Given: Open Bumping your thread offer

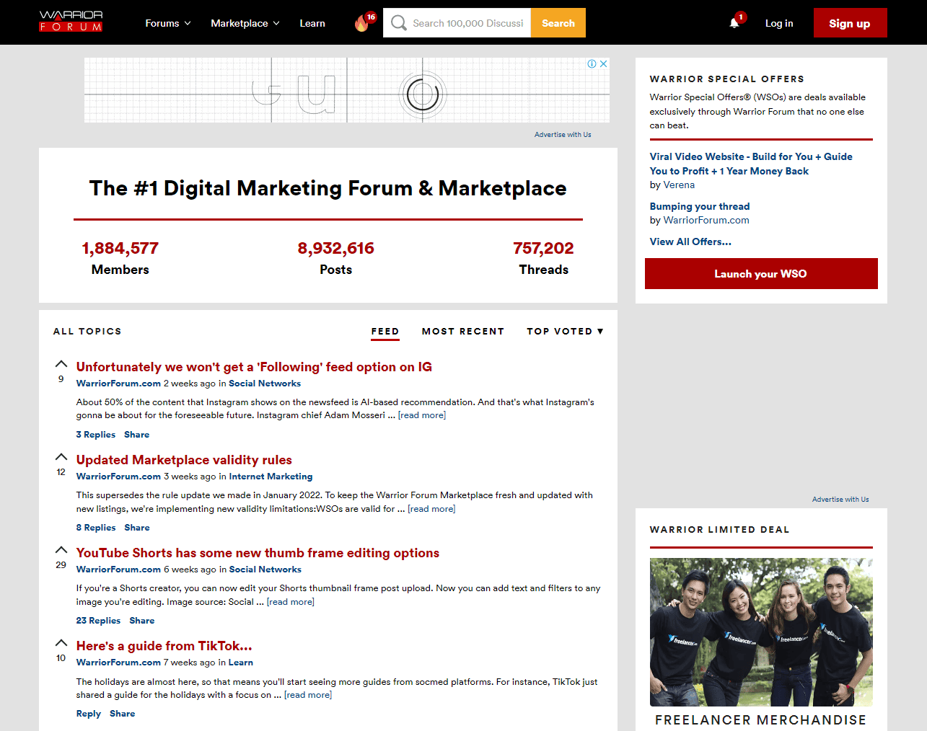Looking at the screenshot, I should click(700, 206).
